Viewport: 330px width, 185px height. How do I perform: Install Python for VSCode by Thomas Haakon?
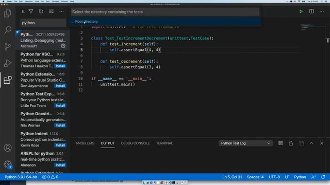[60, 66]
